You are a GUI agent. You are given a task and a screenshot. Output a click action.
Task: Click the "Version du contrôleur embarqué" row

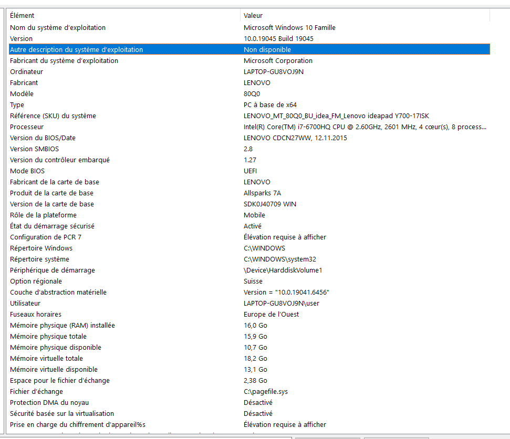pyautogui.click(x=249, y=160)
